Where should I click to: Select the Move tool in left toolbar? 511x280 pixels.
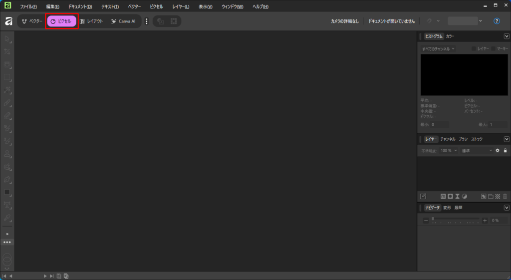[7, 39]
